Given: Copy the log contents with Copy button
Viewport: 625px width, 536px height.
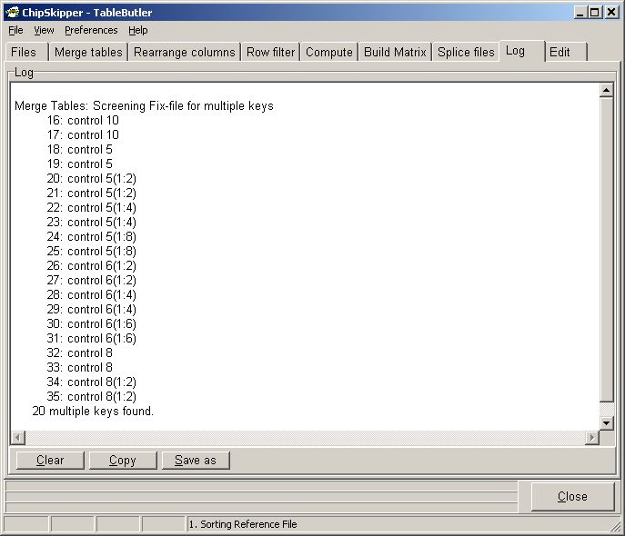Looking at the screenshot, I should click(123, 461).
